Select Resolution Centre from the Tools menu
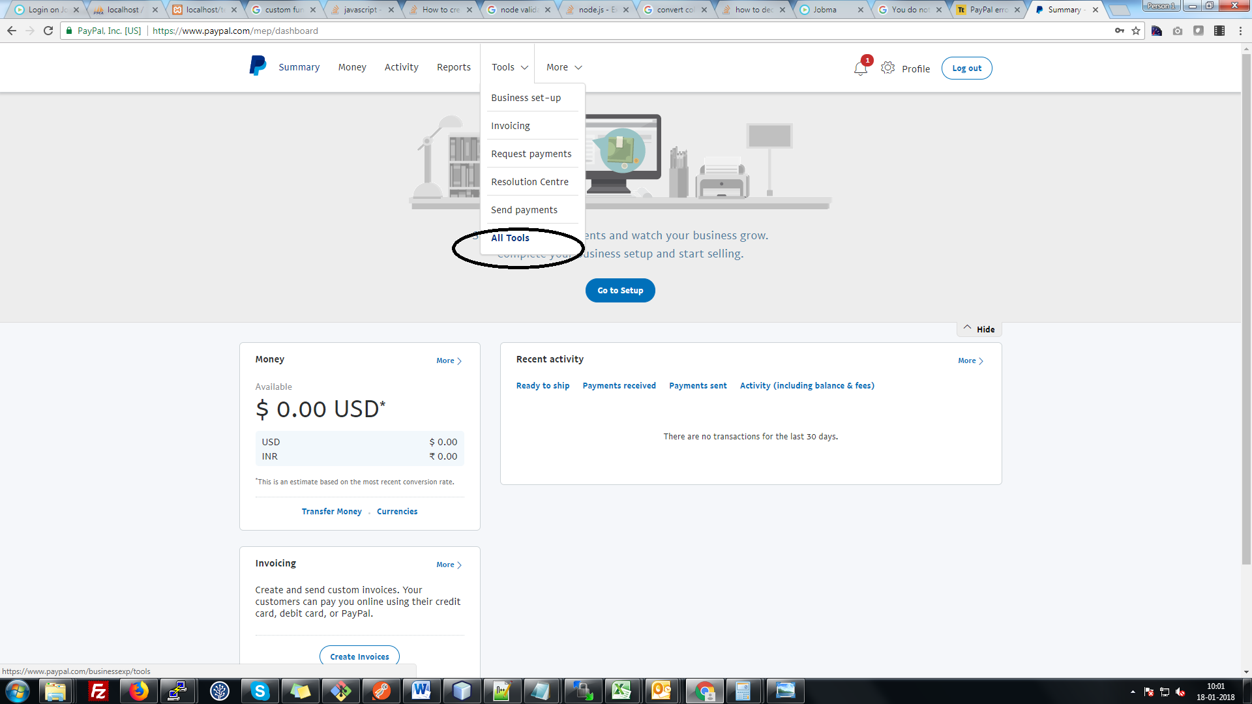Screen dimensions: 1252x704 coord(529,181)
